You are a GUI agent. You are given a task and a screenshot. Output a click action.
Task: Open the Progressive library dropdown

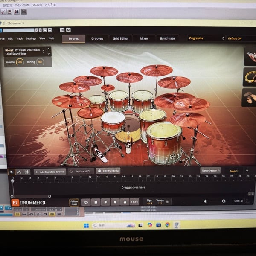click(x=206, y=38)
